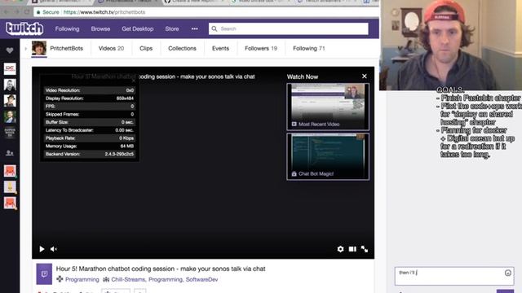
Task: Expand the left sidebar arrow
Action: (25, 49)
